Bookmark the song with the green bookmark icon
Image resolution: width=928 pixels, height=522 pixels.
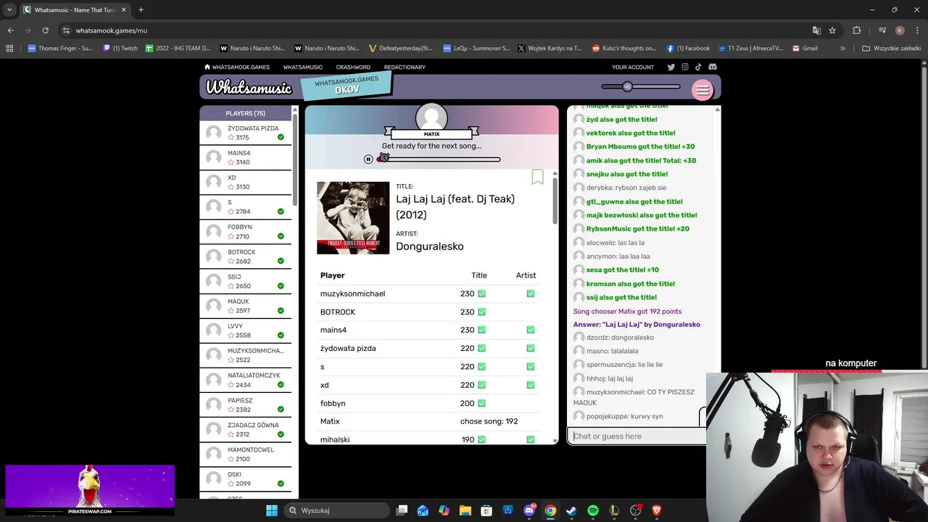click(x=537, y=177)
